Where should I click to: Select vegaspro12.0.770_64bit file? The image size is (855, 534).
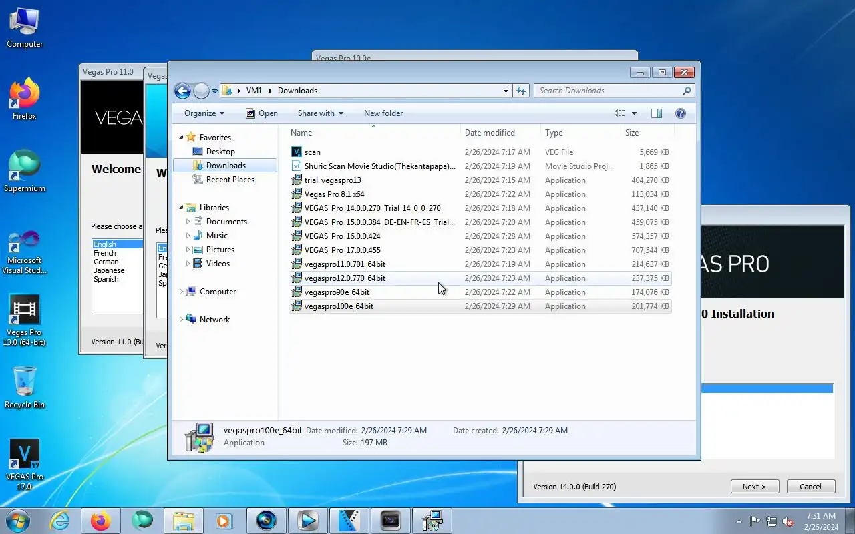[x=480, y=278]
